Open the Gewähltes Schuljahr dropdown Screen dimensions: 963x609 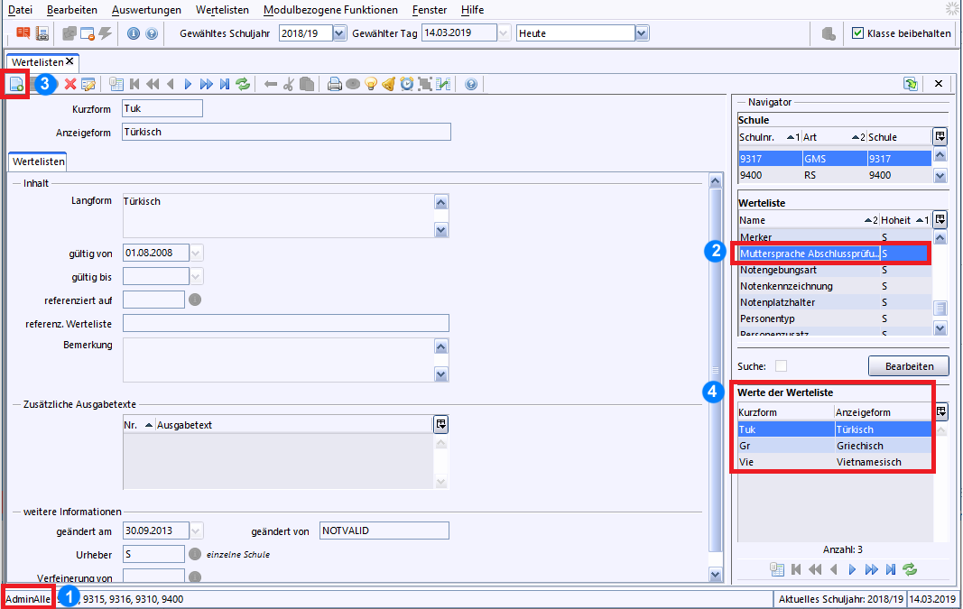pyautogui.click(x=339, y=33)
